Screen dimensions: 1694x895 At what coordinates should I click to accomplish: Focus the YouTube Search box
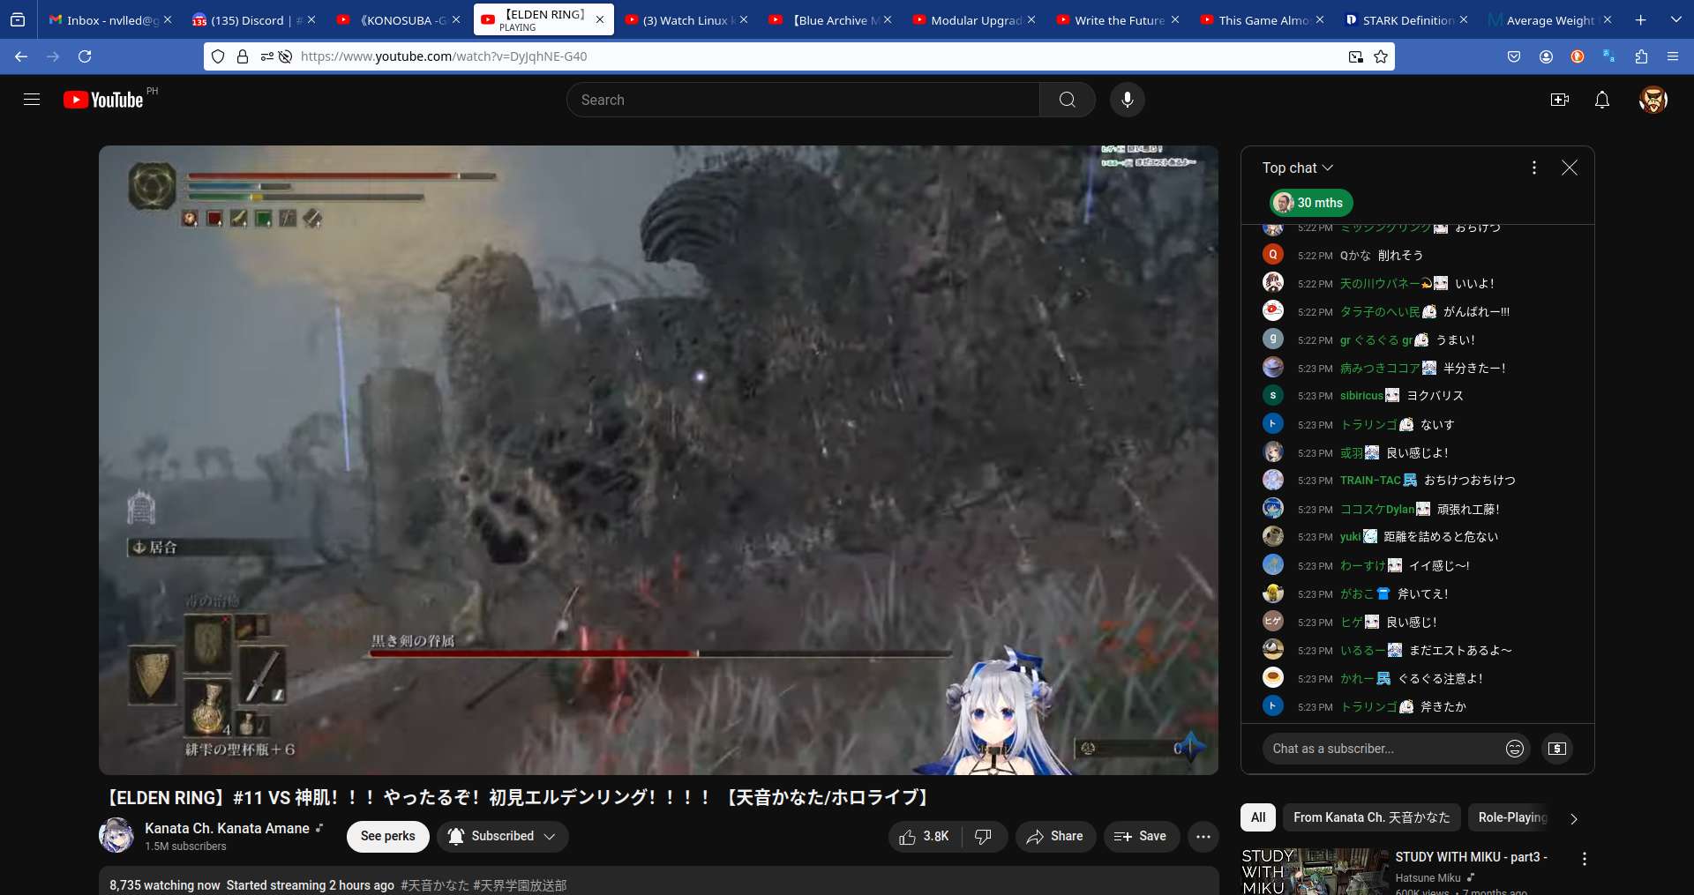coord(803,100)
